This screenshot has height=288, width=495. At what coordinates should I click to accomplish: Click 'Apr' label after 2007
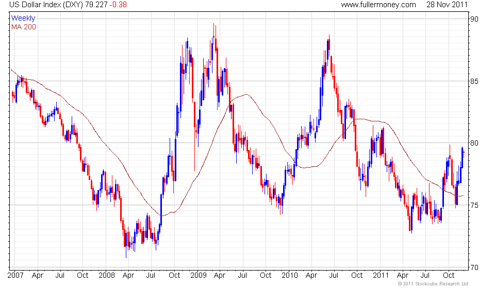click(x=38, y=276)
